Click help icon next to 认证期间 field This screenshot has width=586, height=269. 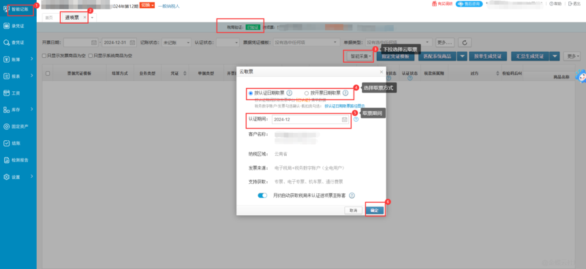click(356, 119)
